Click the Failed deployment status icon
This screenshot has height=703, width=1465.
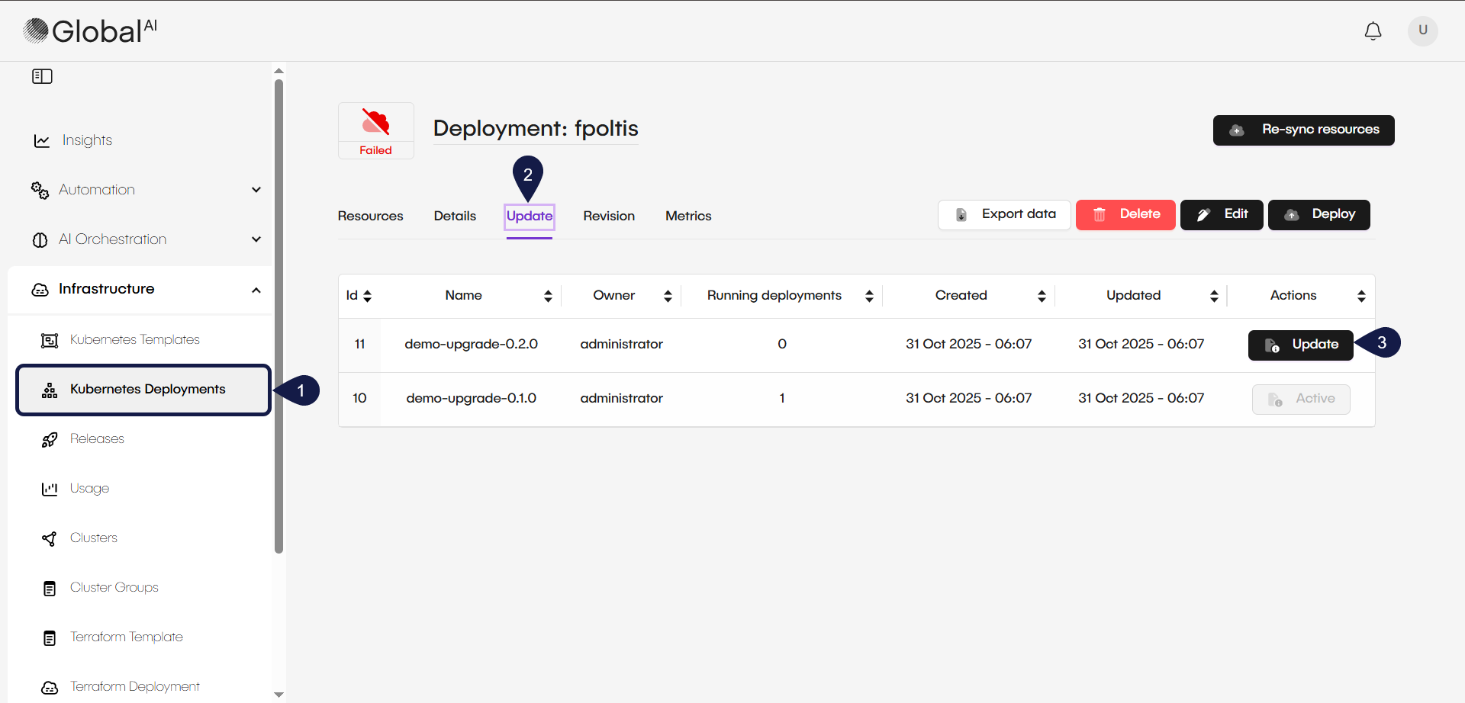pyautogui.click(x=375, y=122)
